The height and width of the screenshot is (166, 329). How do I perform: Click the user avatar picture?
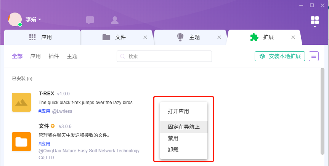15,19
